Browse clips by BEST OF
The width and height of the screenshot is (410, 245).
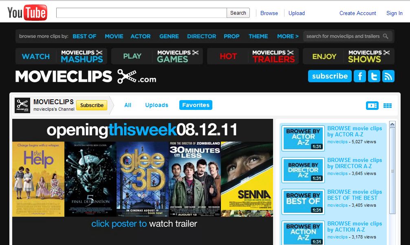(x=84, y=36)
